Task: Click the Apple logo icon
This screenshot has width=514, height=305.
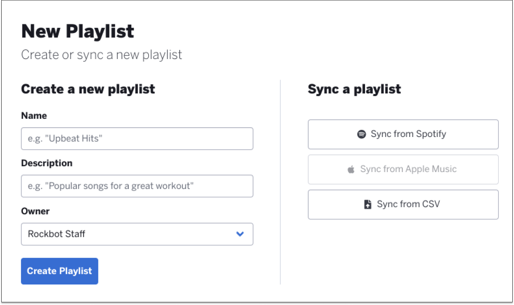Action: click(351, 169)
